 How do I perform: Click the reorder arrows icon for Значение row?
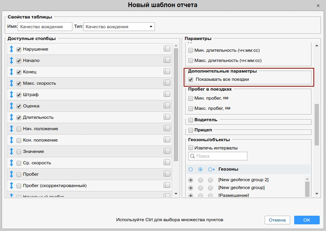11,151
